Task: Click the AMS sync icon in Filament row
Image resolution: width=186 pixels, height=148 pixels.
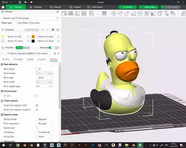Action: [x=53, y=30]
